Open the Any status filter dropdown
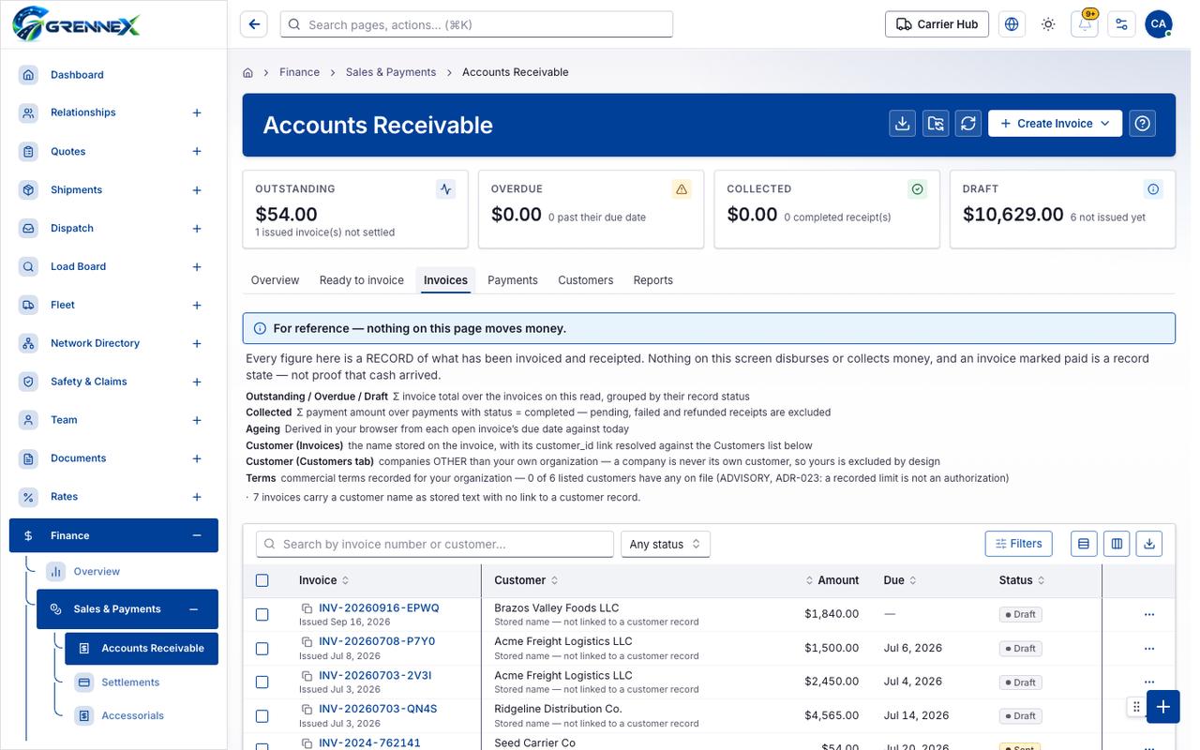This screenshot has height=750, width=1200. point(666,544)
